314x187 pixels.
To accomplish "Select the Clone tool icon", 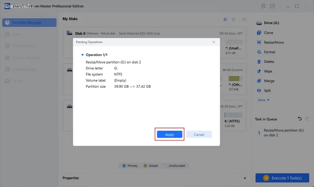I will coord(259,33).
